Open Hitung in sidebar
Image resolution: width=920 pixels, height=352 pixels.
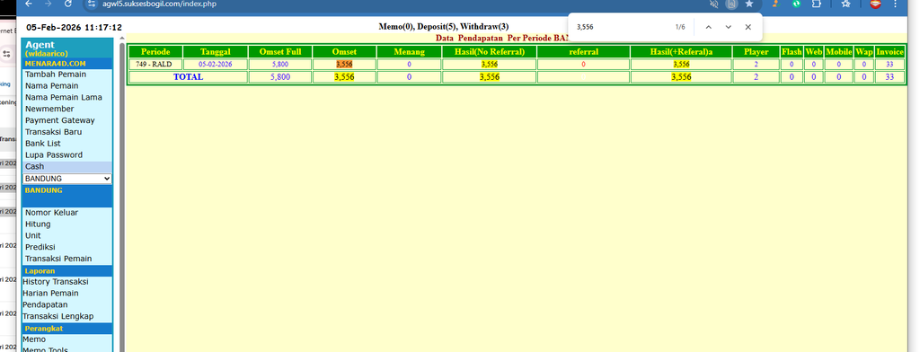[38, 224]
